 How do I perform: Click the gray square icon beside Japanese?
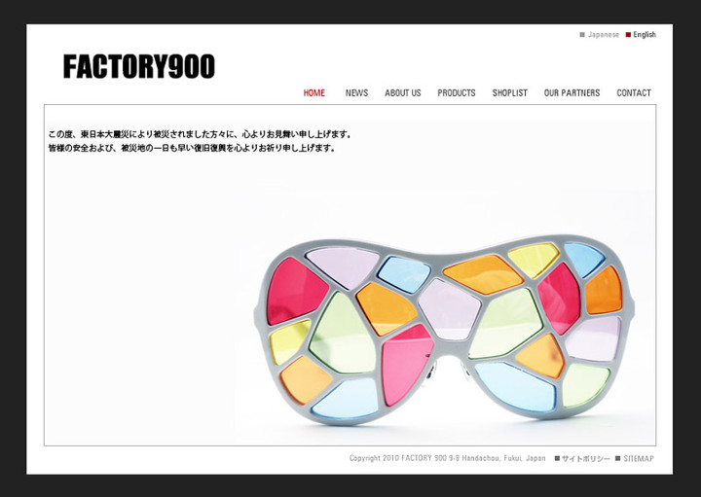(582, 35)
